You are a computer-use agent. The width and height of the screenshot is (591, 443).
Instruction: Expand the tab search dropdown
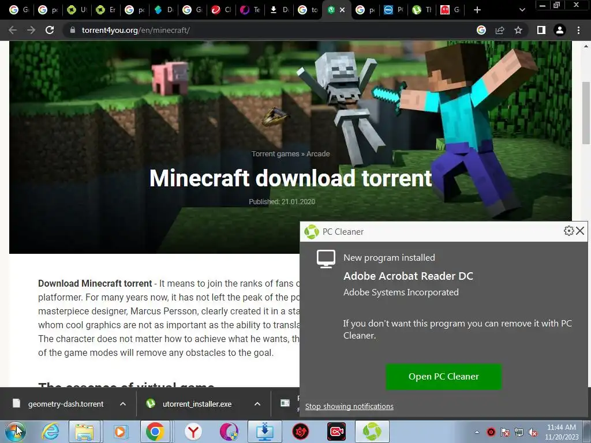coord(522,10)
